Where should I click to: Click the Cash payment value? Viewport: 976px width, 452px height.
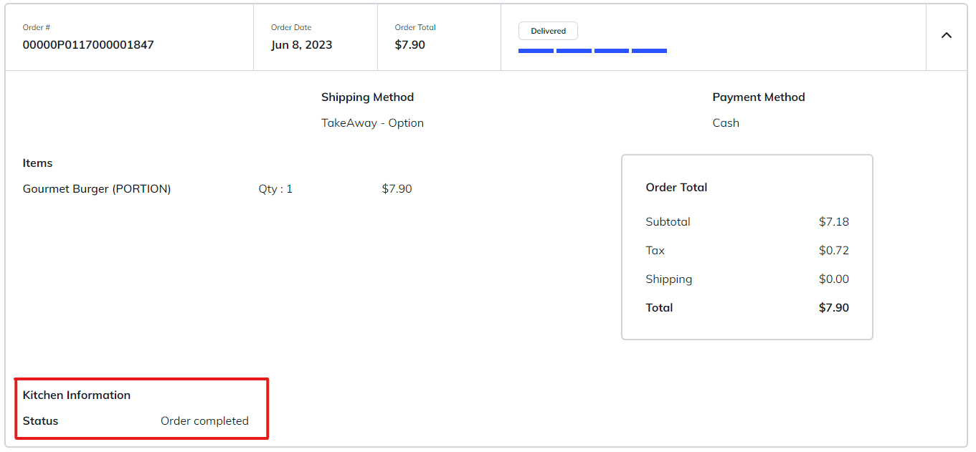(726, 123)
